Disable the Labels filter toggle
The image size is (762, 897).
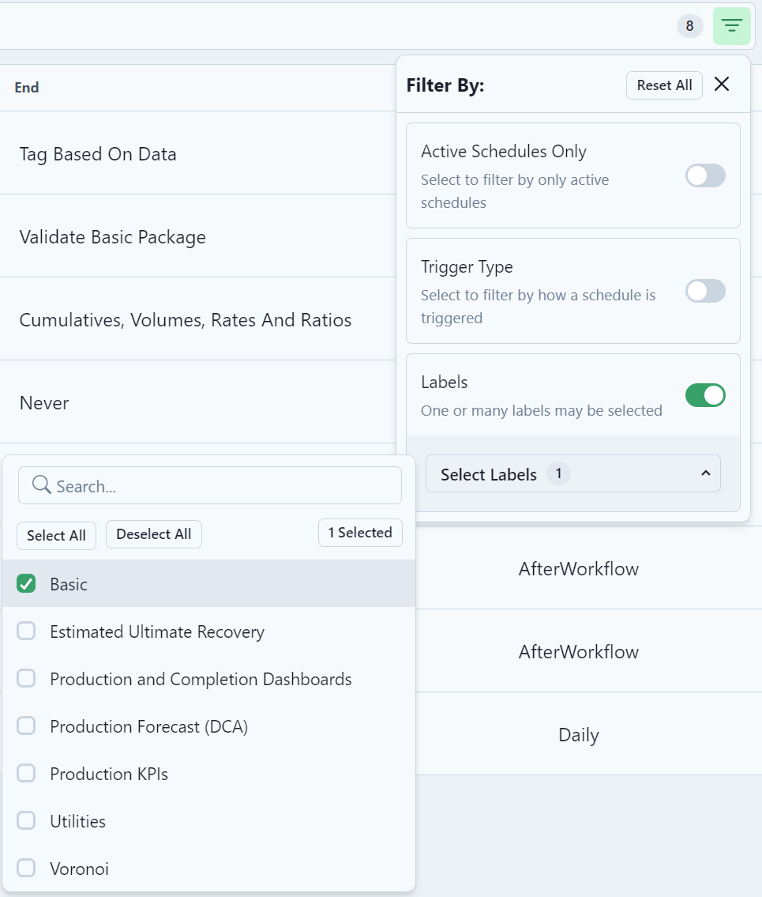tap(704, 395)
